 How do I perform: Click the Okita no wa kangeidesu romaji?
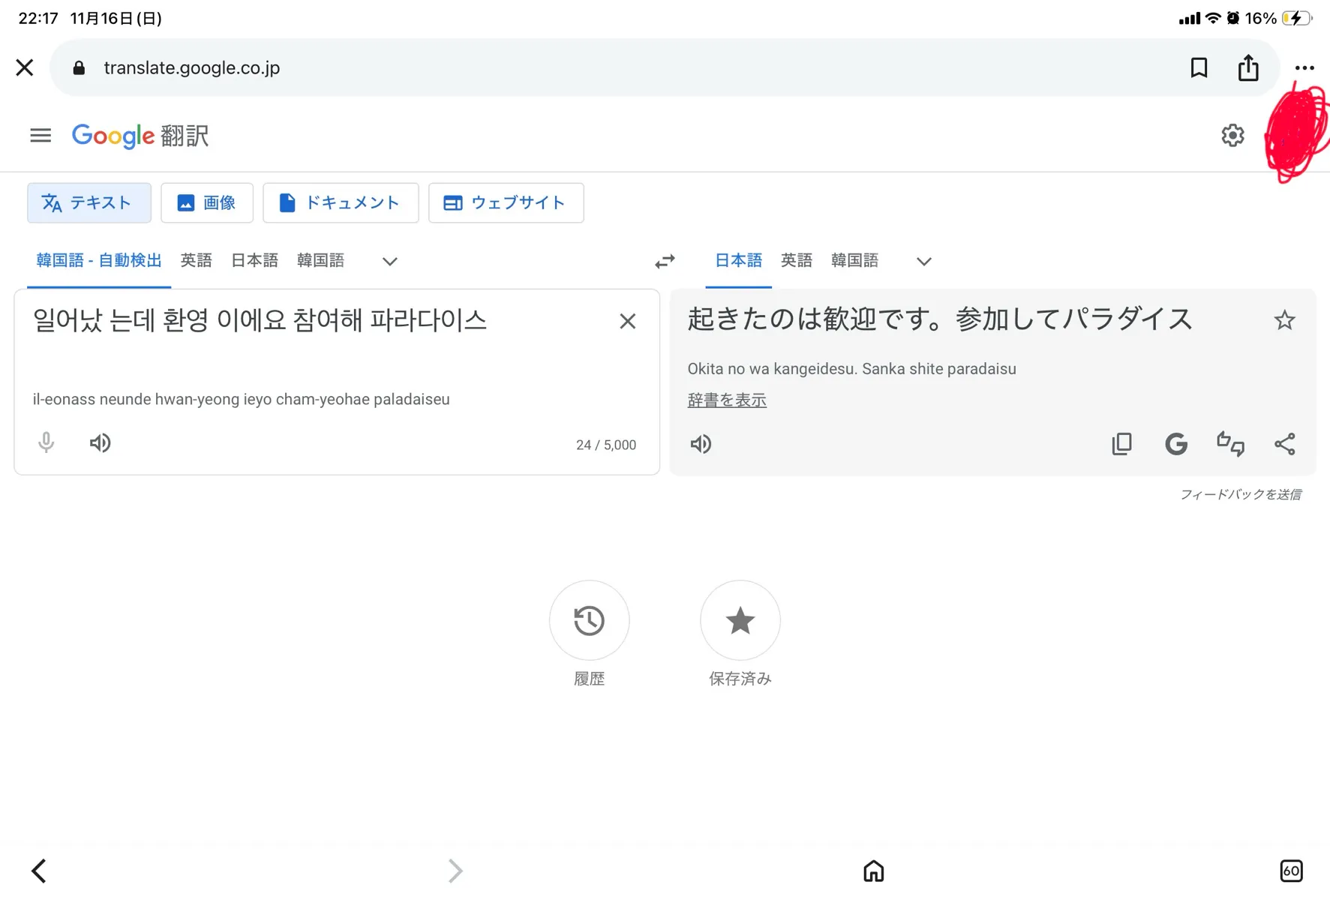pos(851,369)
